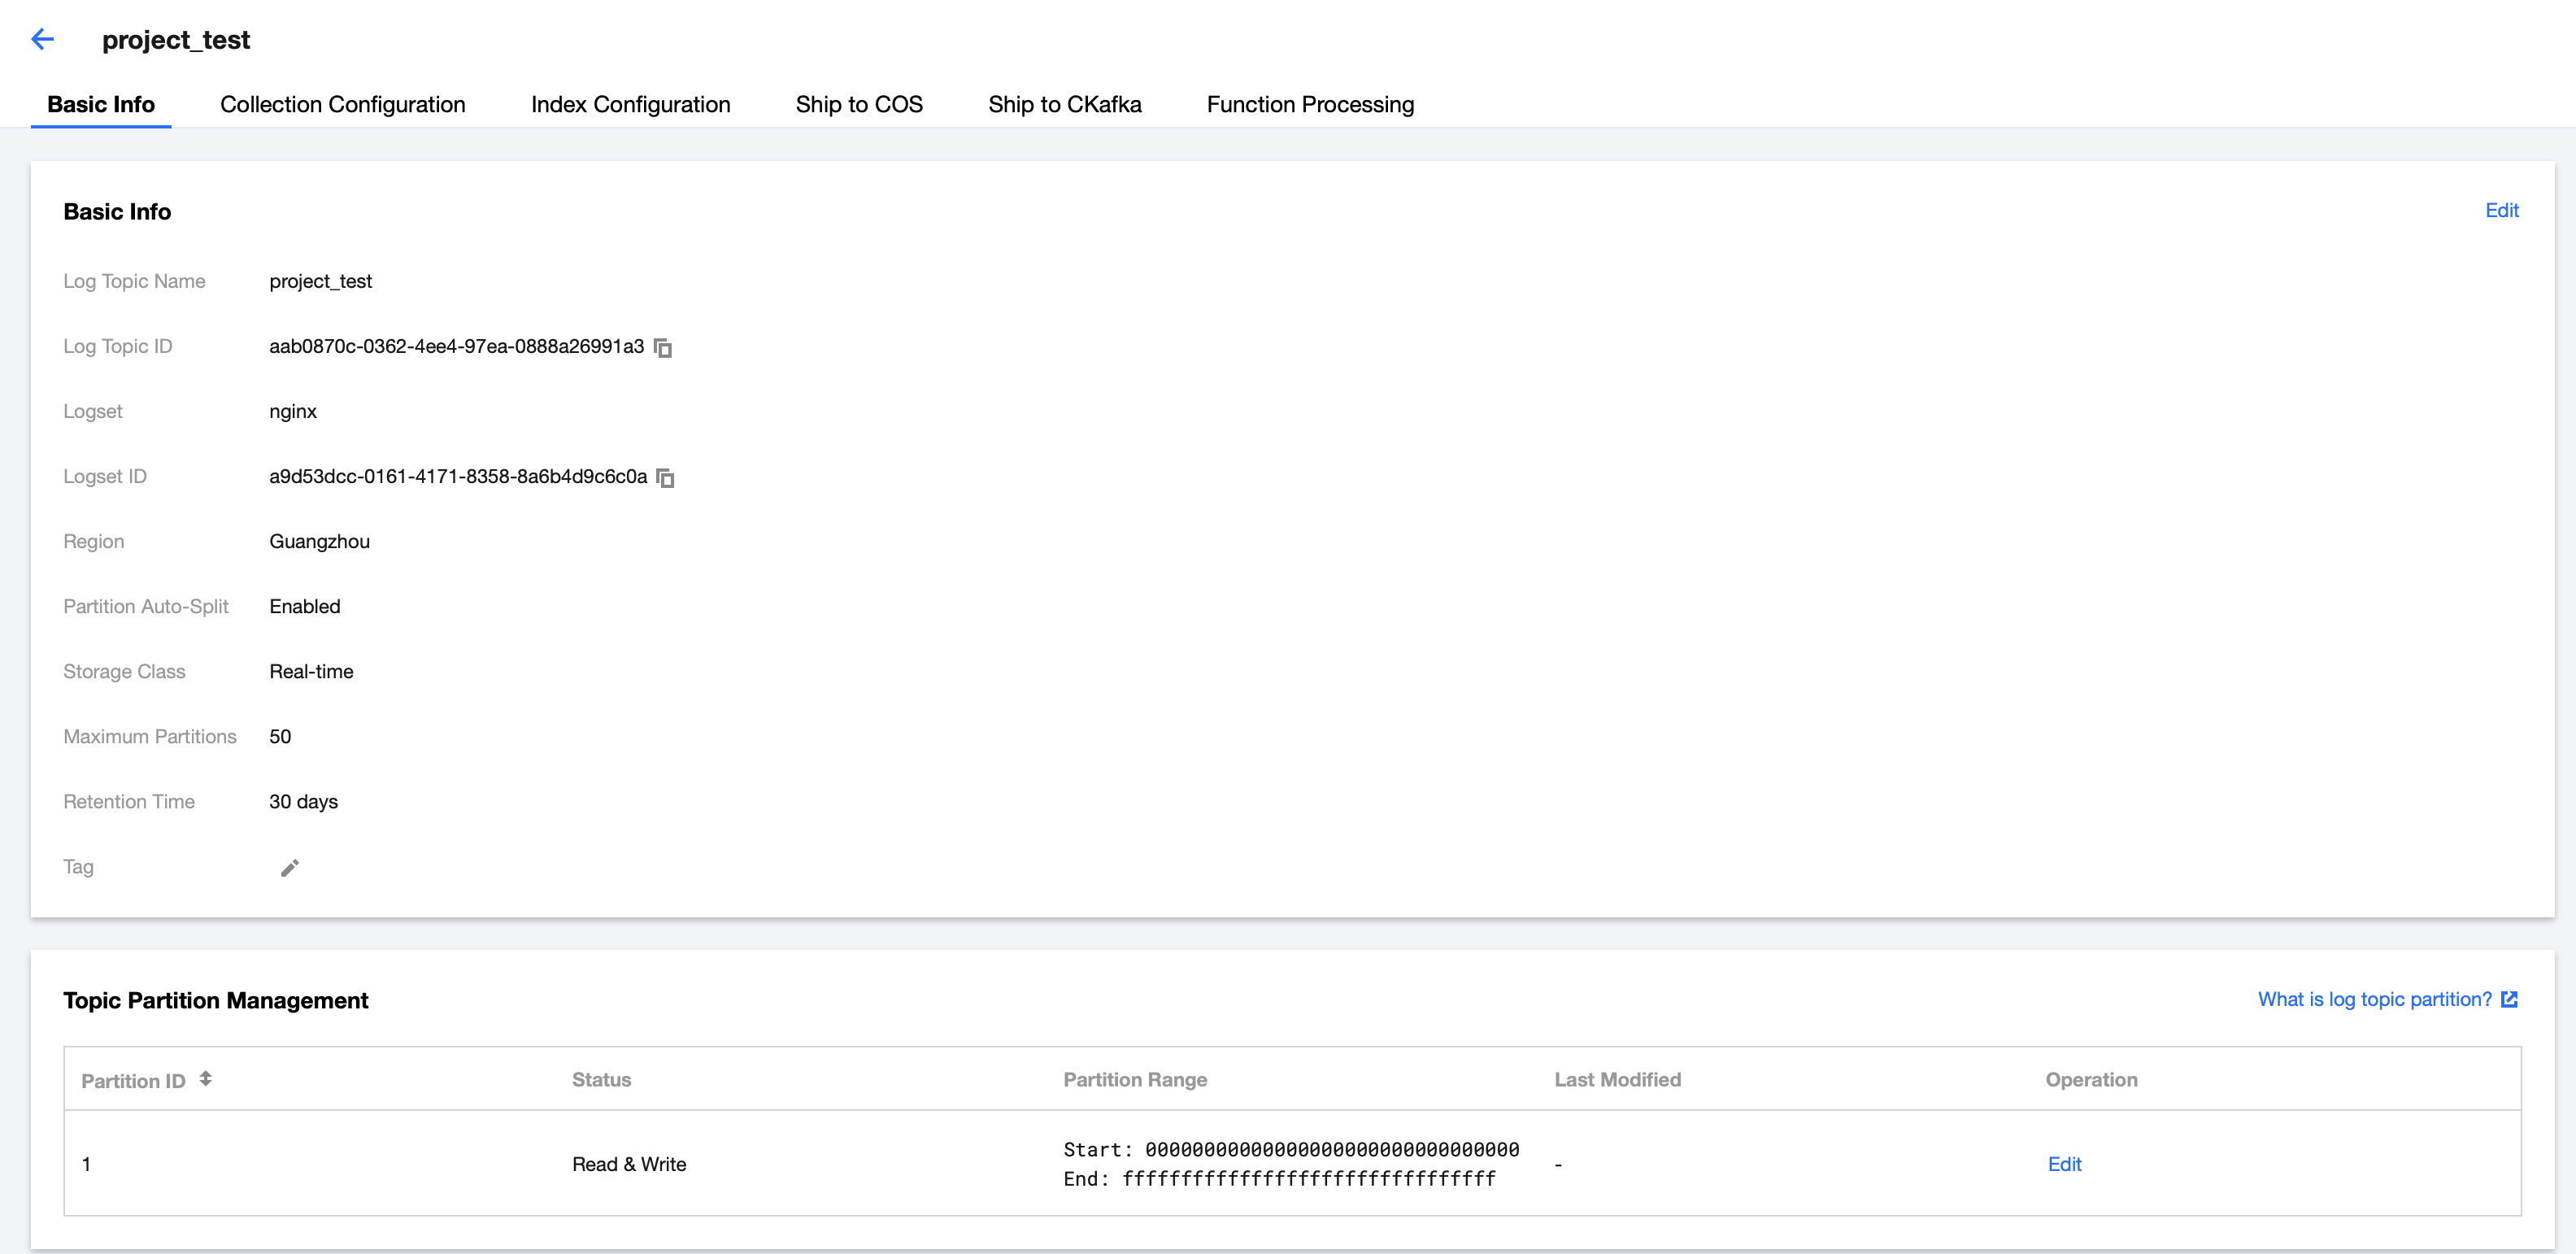The height and width of the screenshot is (1254, 2576).
Task: Copy the Log Topic ID value
Action: 663,347
